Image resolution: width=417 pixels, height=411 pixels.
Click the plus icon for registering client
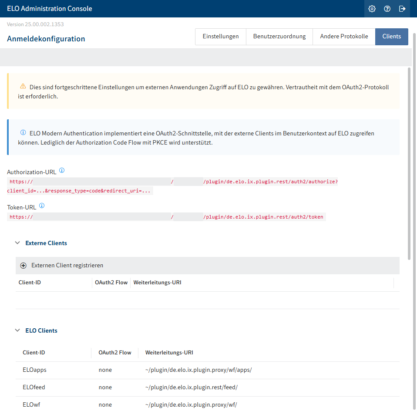(x=24, y=266)
